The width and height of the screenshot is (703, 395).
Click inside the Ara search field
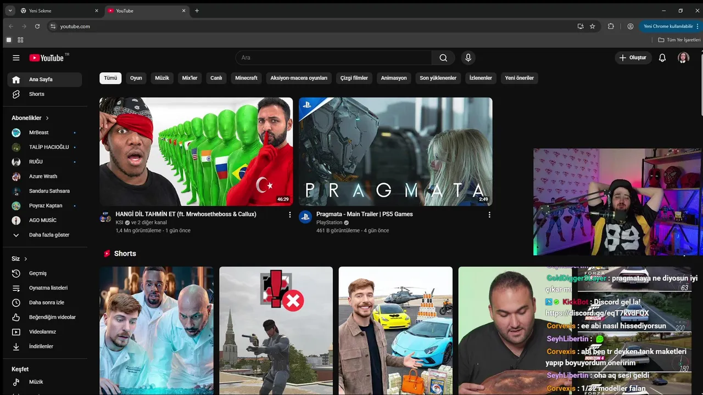tap(334, 58)
